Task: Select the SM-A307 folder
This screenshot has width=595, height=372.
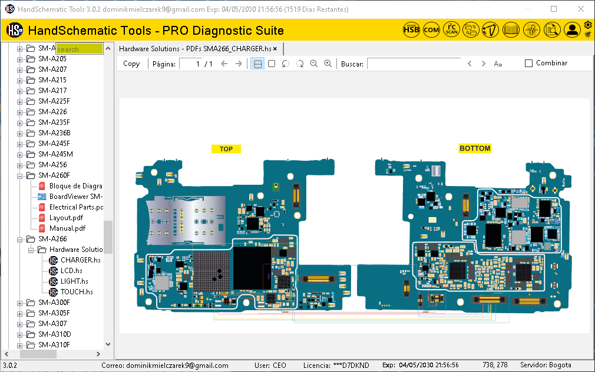Action: pos(52,324)
